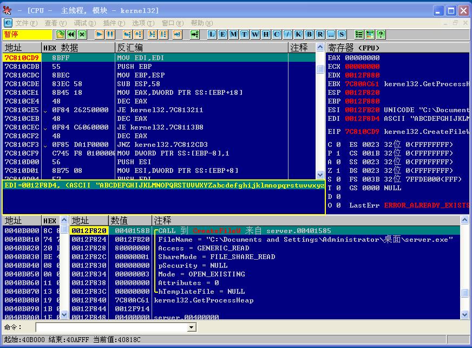Click the Close program X toolbar icon
This screenshot has height=348, width=472.
click(x=82, y=34)
